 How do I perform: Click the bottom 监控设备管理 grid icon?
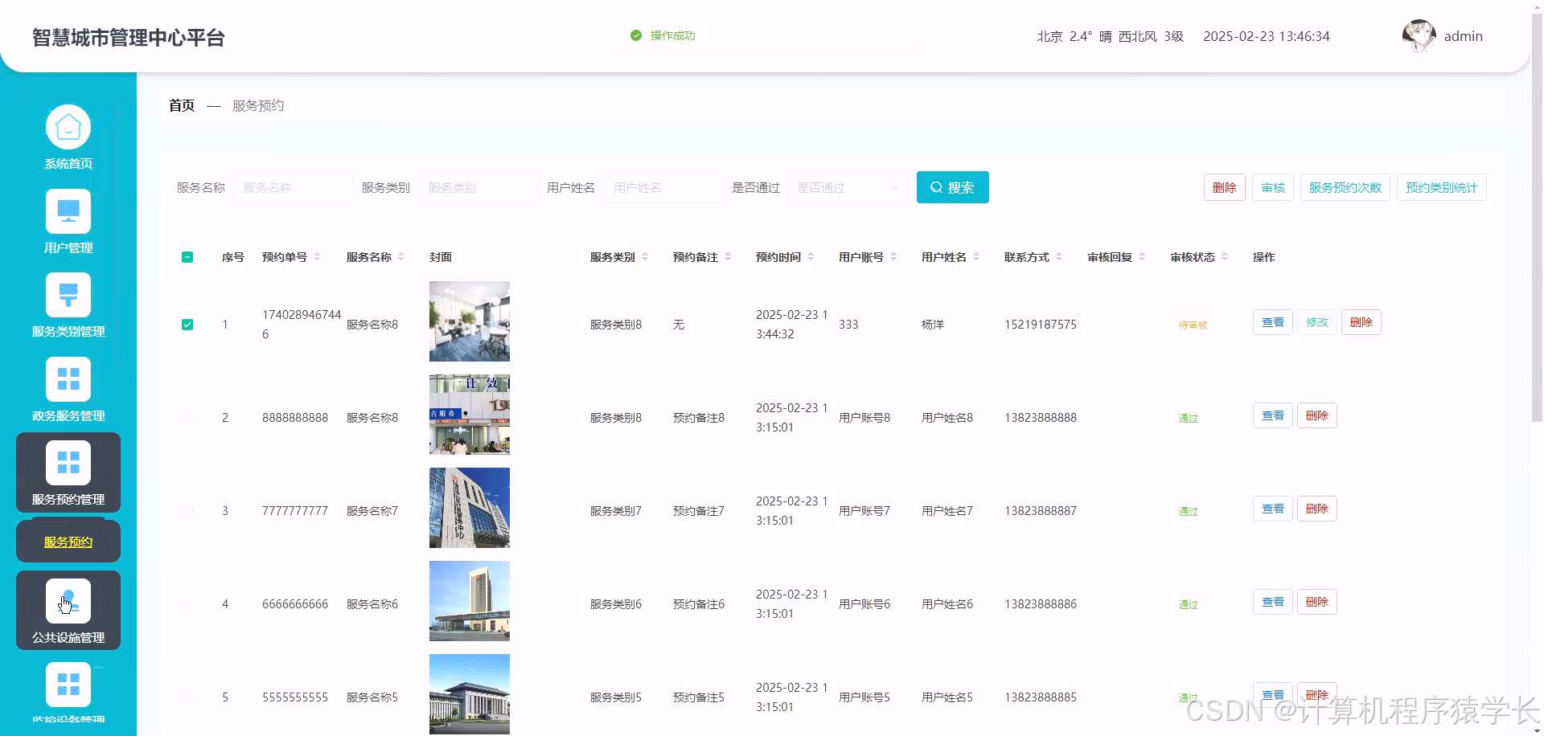coord(68,685)
